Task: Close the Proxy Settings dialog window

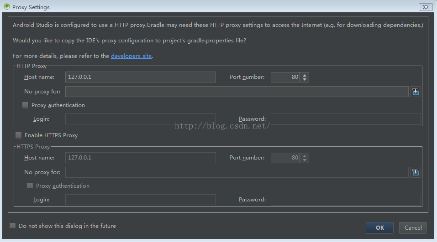Action: [x=426, y=7]
